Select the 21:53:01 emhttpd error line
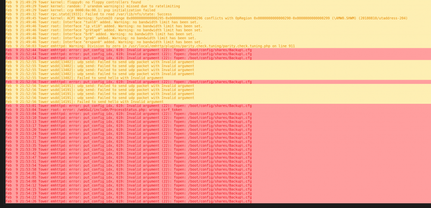Screen dimensions: 431x208 click(128, 106)
